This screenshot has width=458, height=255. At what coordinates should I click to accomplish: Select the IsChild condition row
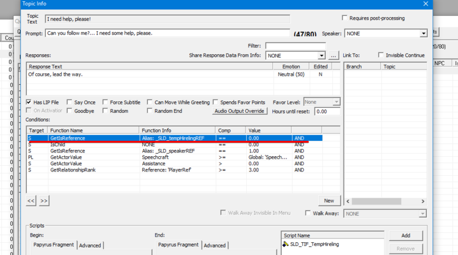coord(175,145)
